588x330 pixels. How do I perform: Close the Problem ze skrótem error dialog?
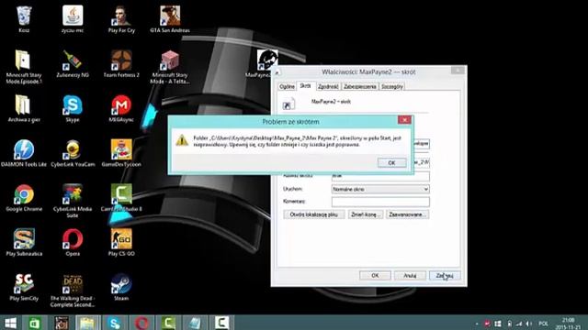click(404, 120)
